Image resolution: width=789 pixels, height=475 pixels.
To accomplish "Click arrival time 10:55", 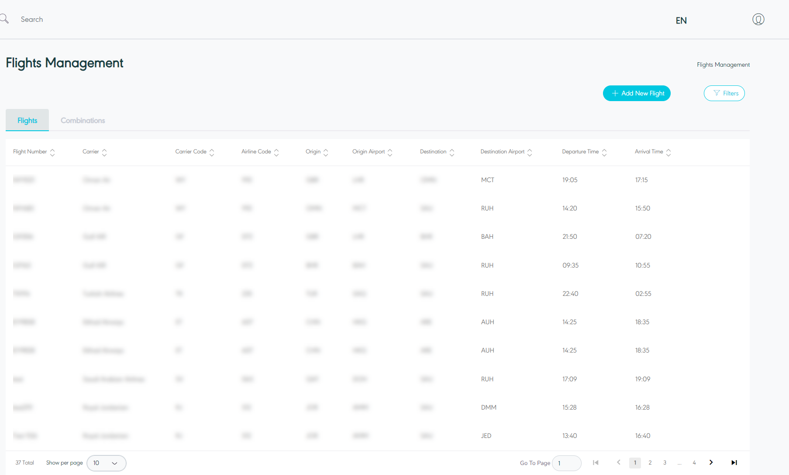I will click(x=643, y=265).
